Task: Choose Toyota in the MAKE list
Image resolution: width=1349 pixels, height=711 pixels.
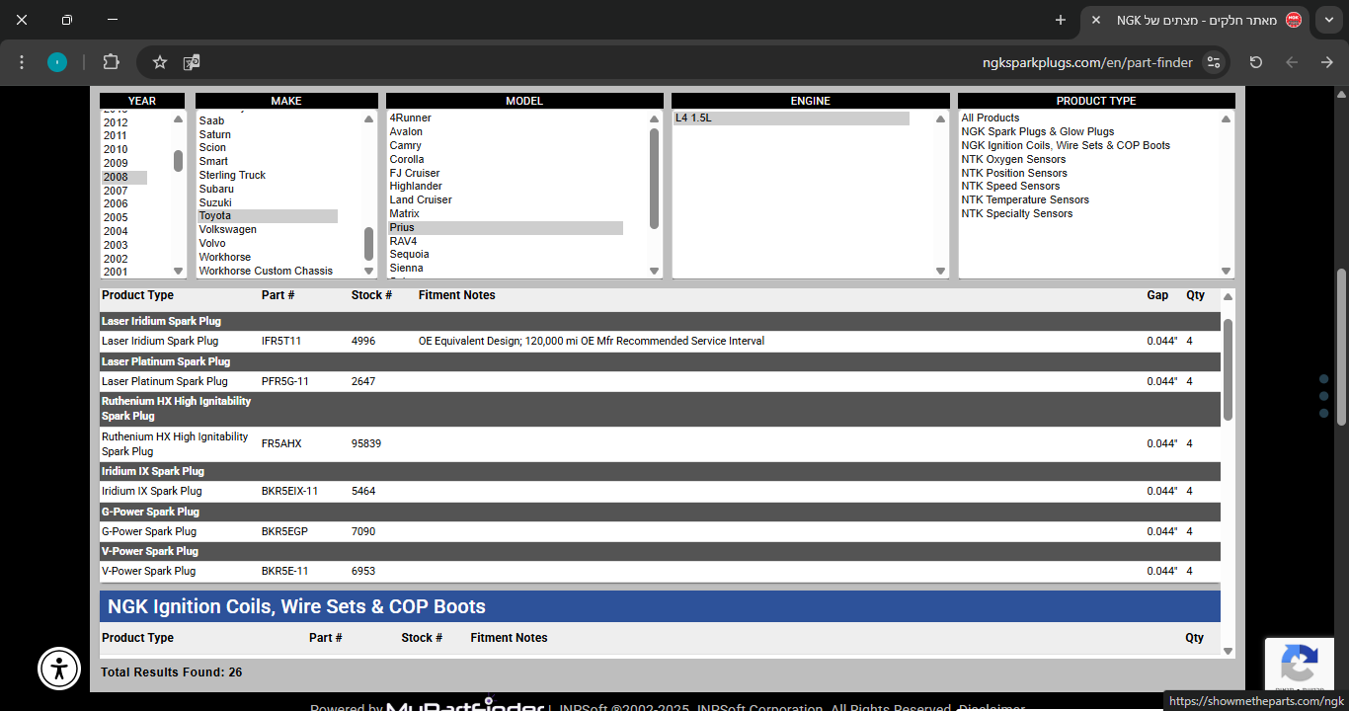Action: click(x=267, y=215)
